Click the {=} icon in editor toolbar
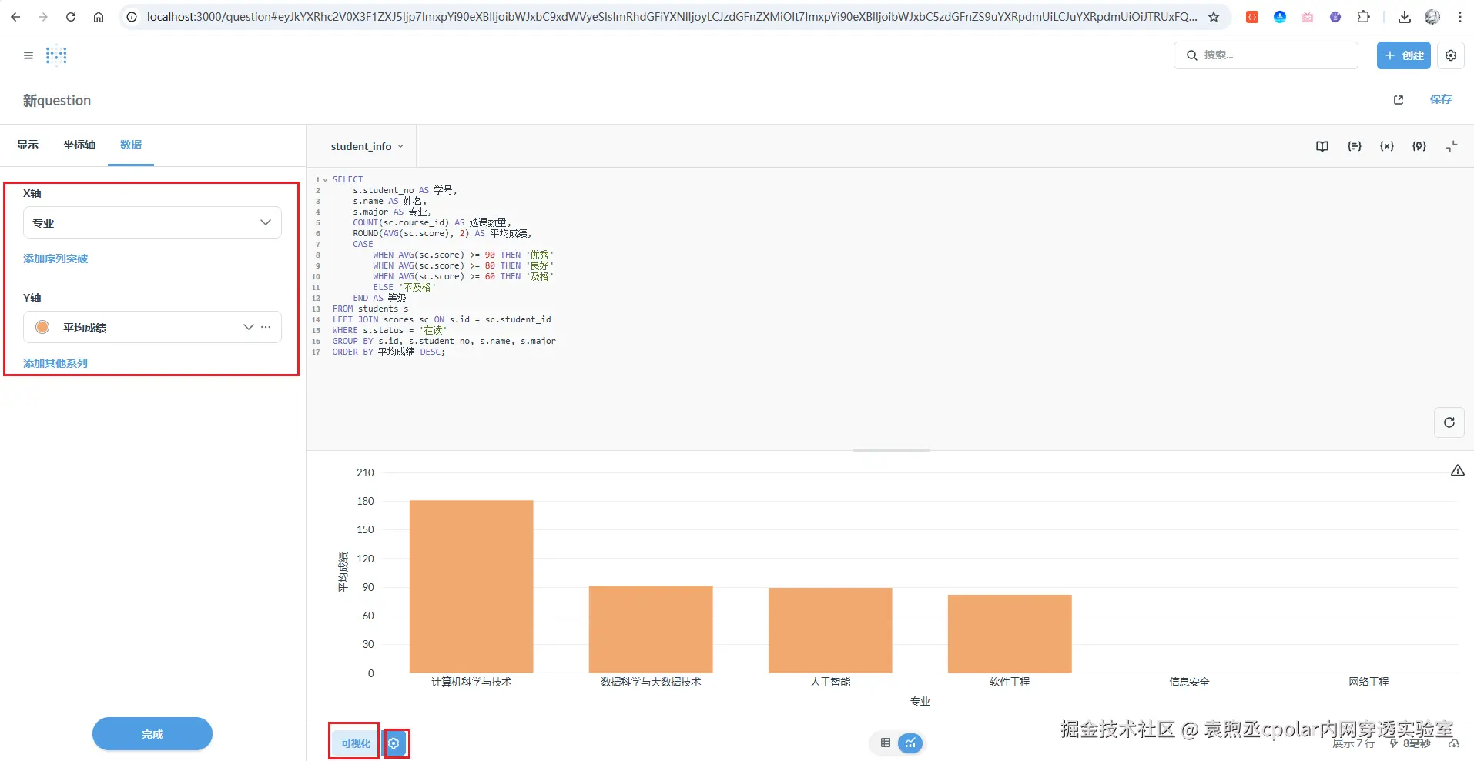Image resolution: width=1474 pixels, height=761 pixels. [1355, 146]
